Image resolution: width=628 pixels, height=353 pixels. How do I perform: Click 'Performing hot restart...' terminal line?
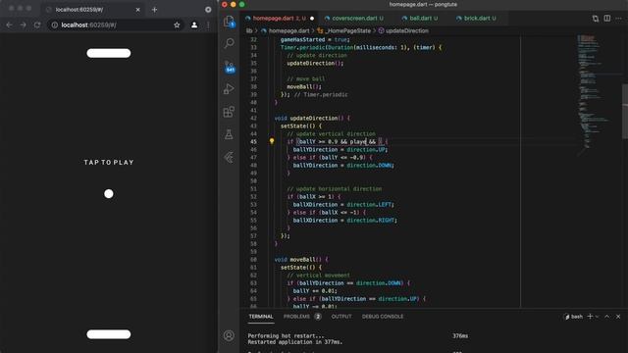click(x=286, y=335)
